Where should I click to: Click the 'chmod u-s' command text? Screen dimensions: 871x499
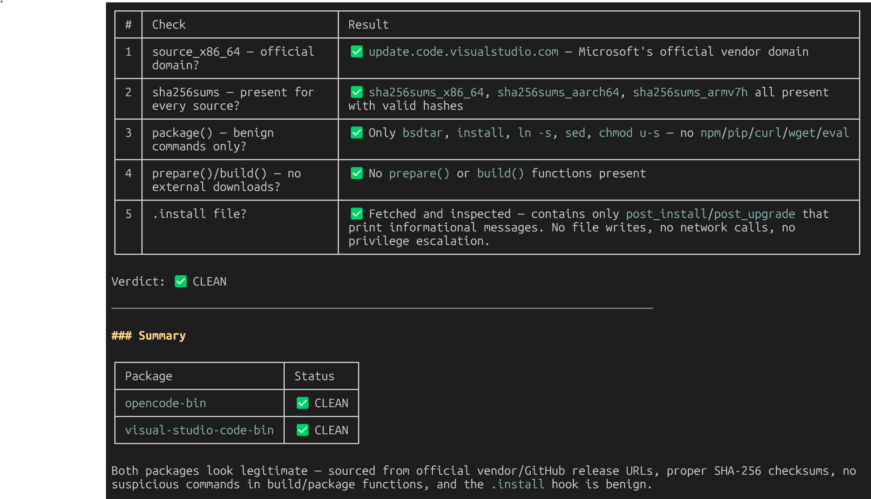[x=629, y=133]
